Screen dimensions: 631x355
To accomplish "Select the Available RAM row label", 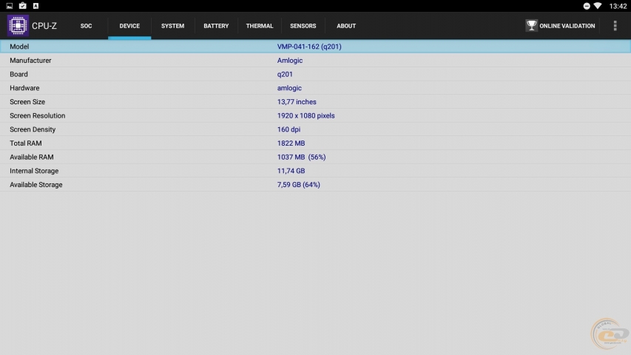I will point(32,157).
